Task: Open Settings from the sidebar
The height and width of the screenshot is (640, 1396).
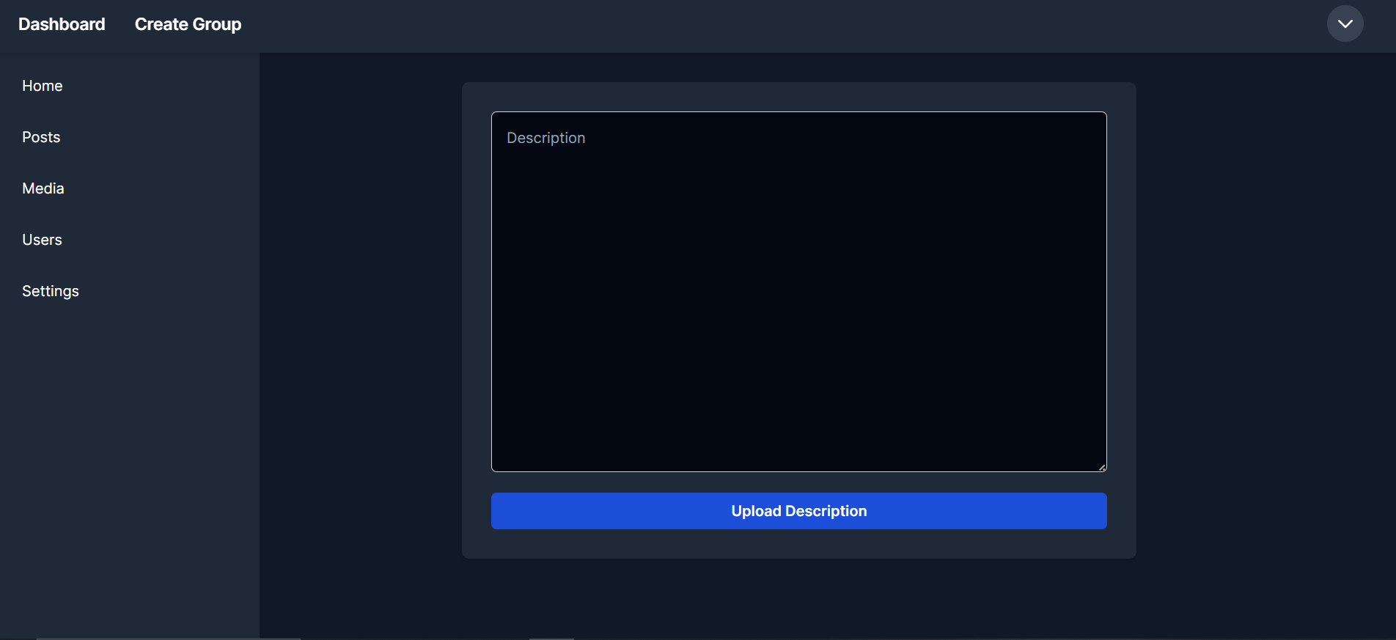Action: (x=51, y=291)
